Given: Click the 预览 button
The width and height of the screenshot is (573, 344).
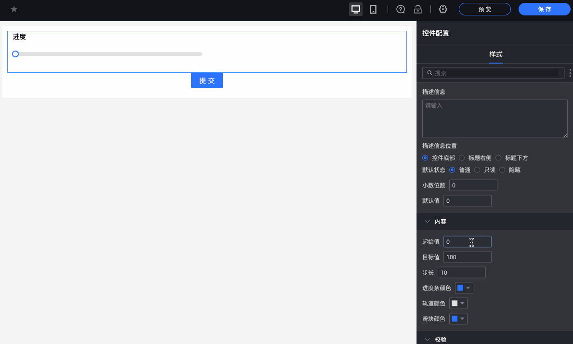Looking at the screenshot, I should (x=484, y=9).
